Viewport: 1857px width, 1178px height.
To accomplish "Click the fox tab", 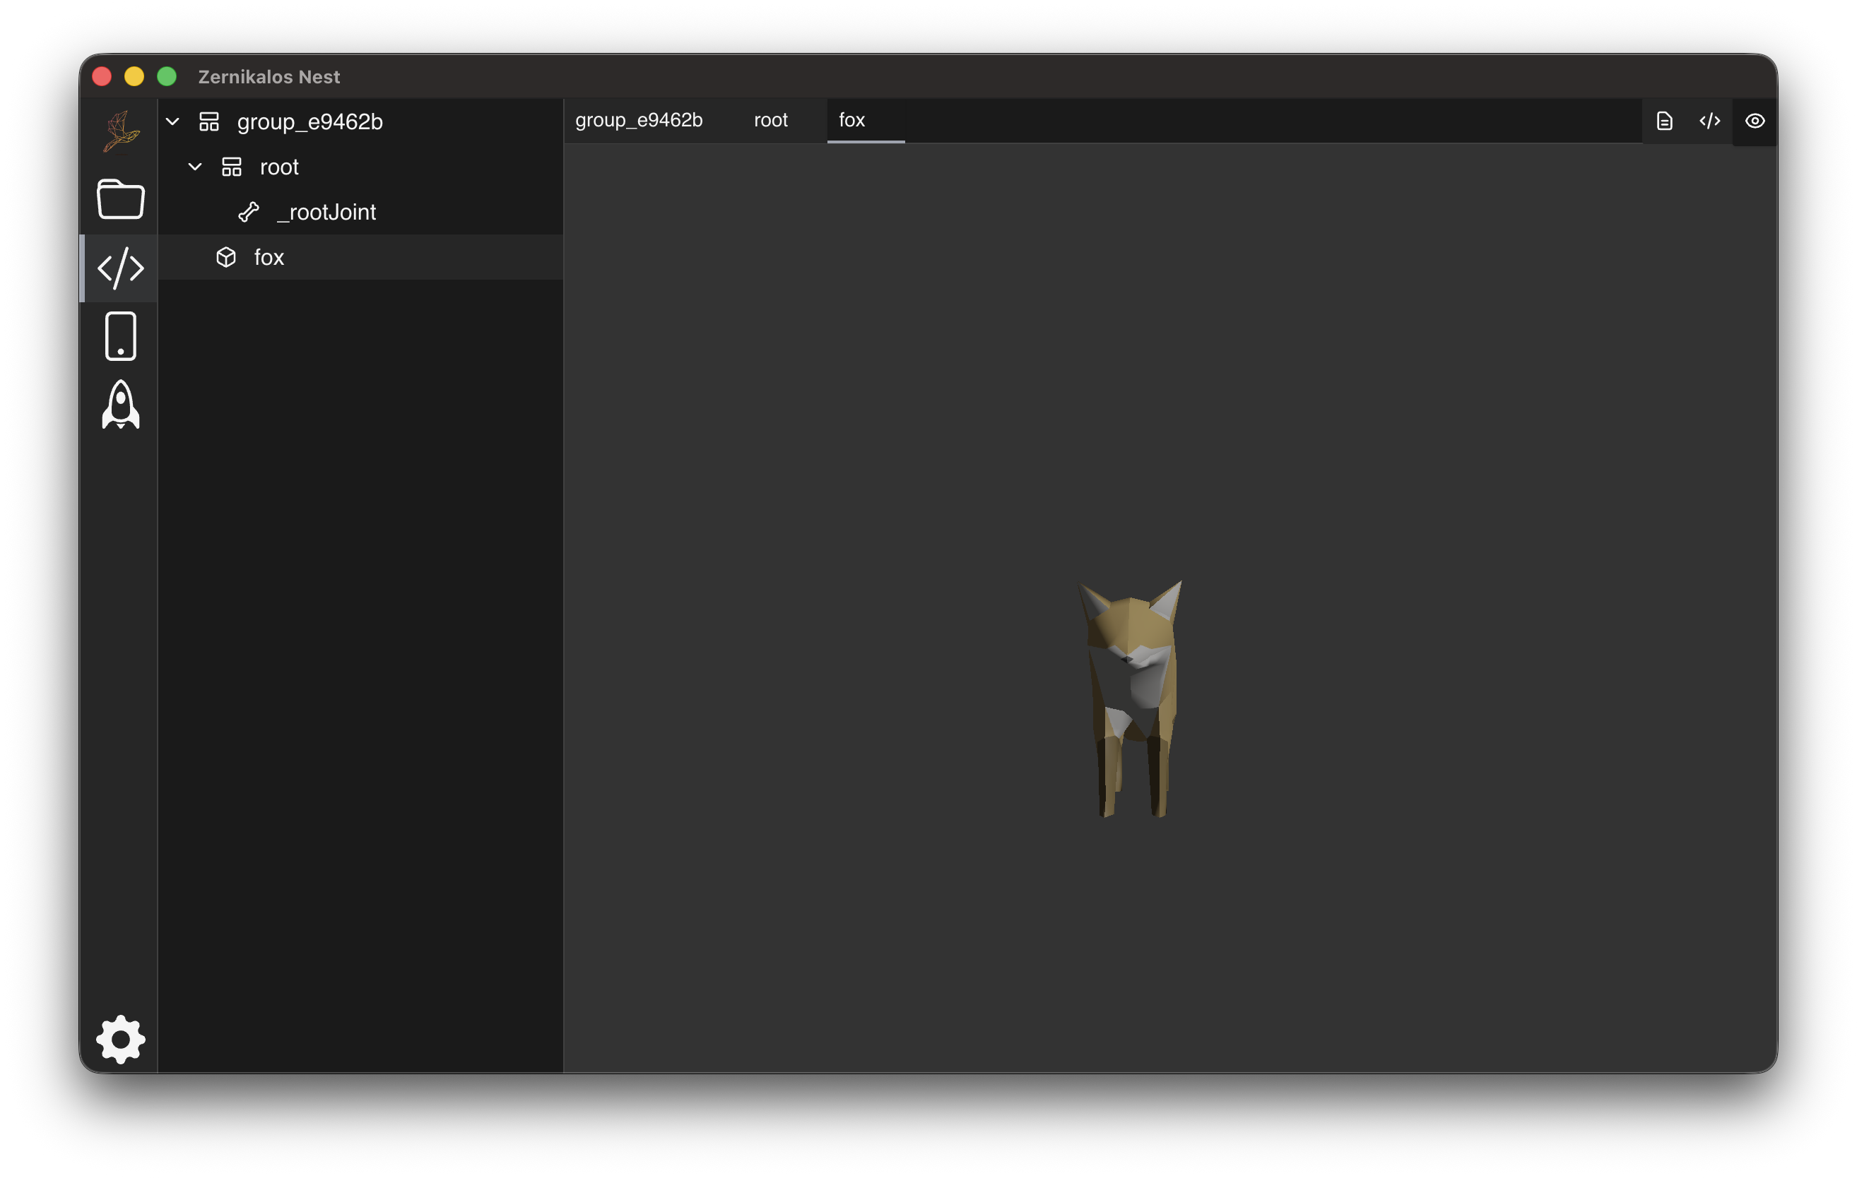I will (851, 120).
